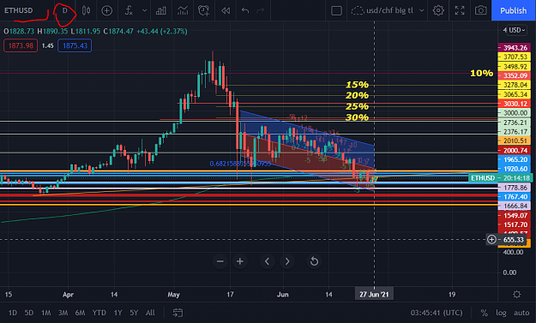The height and width of the screenshot is (323, 536).
Task: Click the 1778.86 price level label
Action: pyautogui.click(x=515, y=188)
